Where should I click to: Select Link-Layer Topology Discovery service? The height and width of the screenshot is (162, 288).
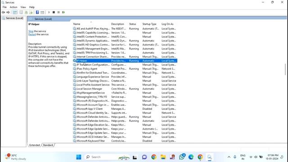coord(125,81)
